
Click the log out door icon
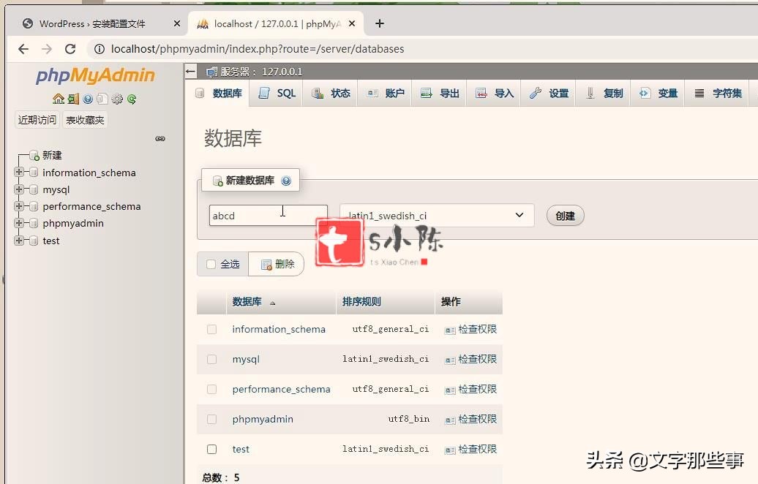click(x=73, y=99)
